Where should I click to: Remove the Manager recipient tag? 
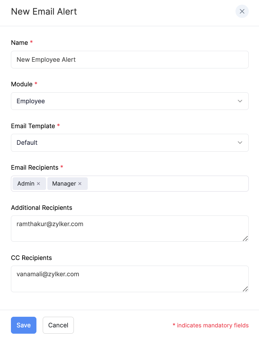click(80, 184)
